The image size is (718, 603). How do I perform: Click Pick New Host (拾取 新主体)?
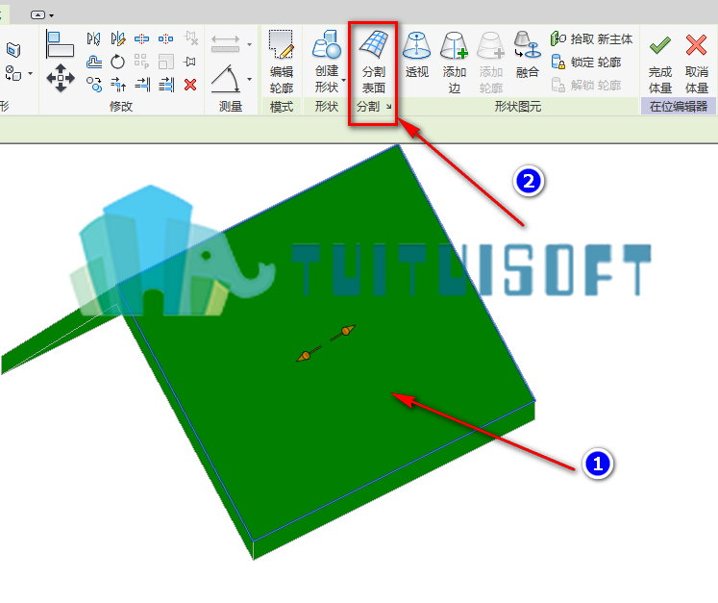pos(591,38)
